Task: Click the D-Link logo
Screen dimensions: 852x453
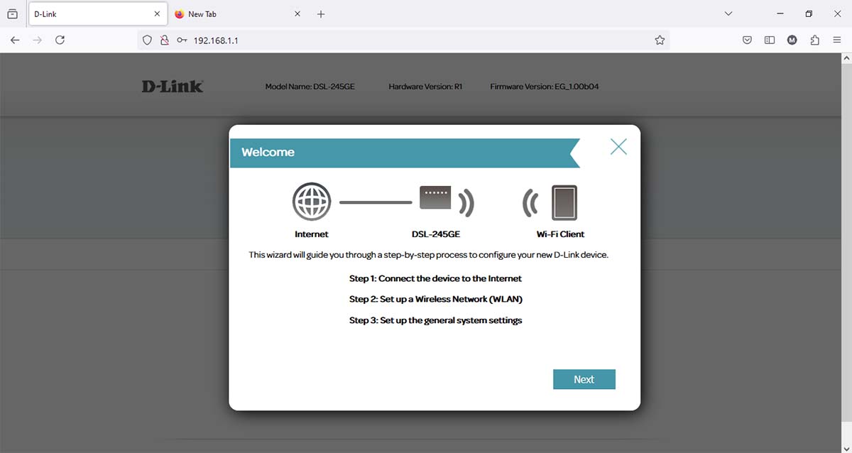Action: [x=173, y=86]
